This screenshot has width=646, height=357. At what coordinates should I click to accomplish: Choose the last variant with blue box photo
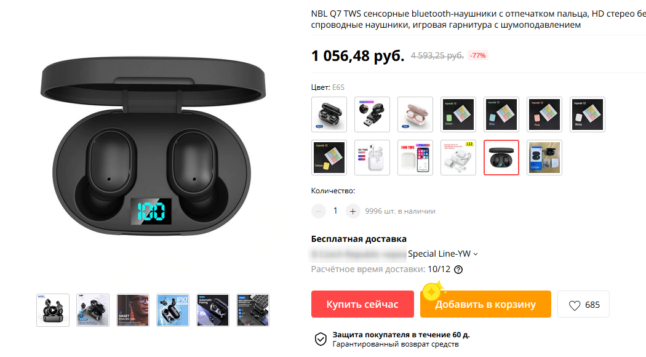pyautogui.click(x=544, y=158)
